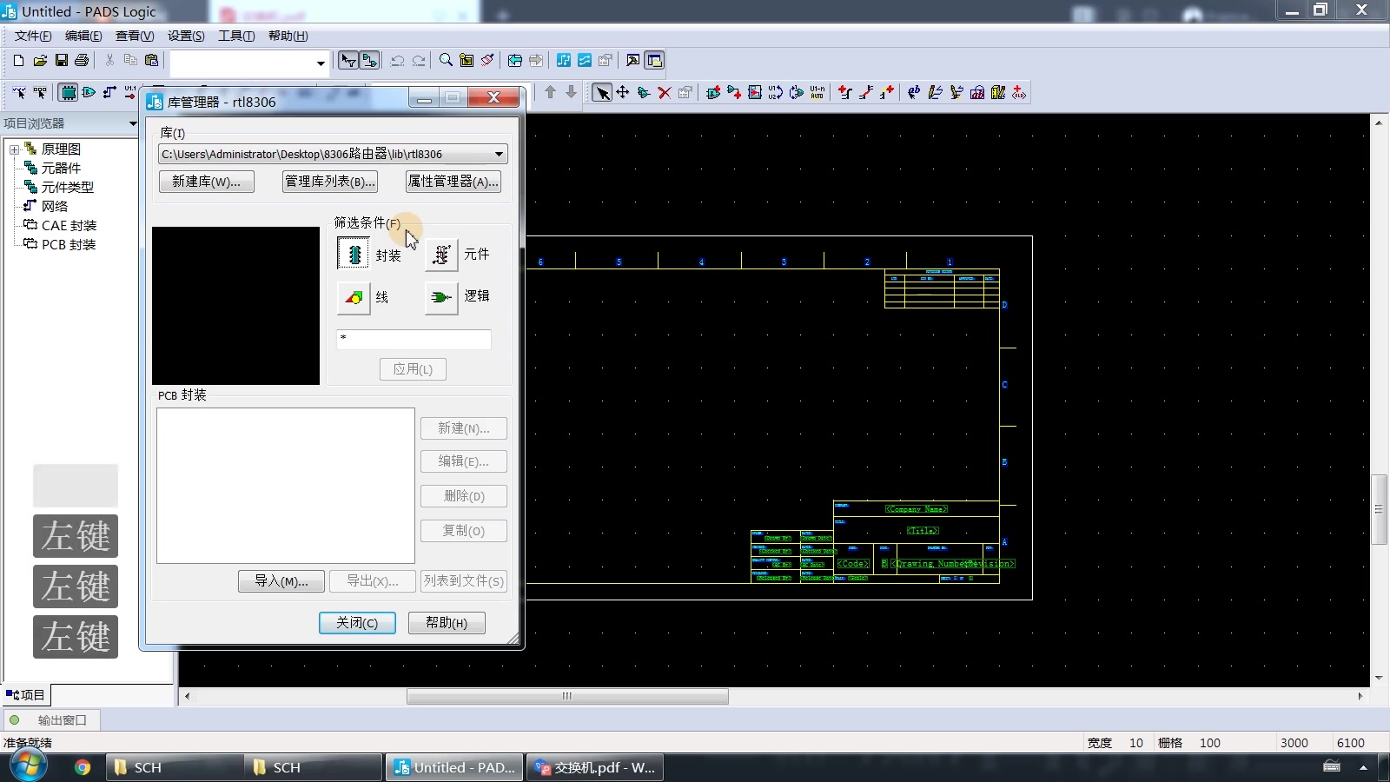This screenshot has width=1390, height=782.
Task: Open the 文件(F) menu
Action: pyautogui.click(x=33, y=36)
